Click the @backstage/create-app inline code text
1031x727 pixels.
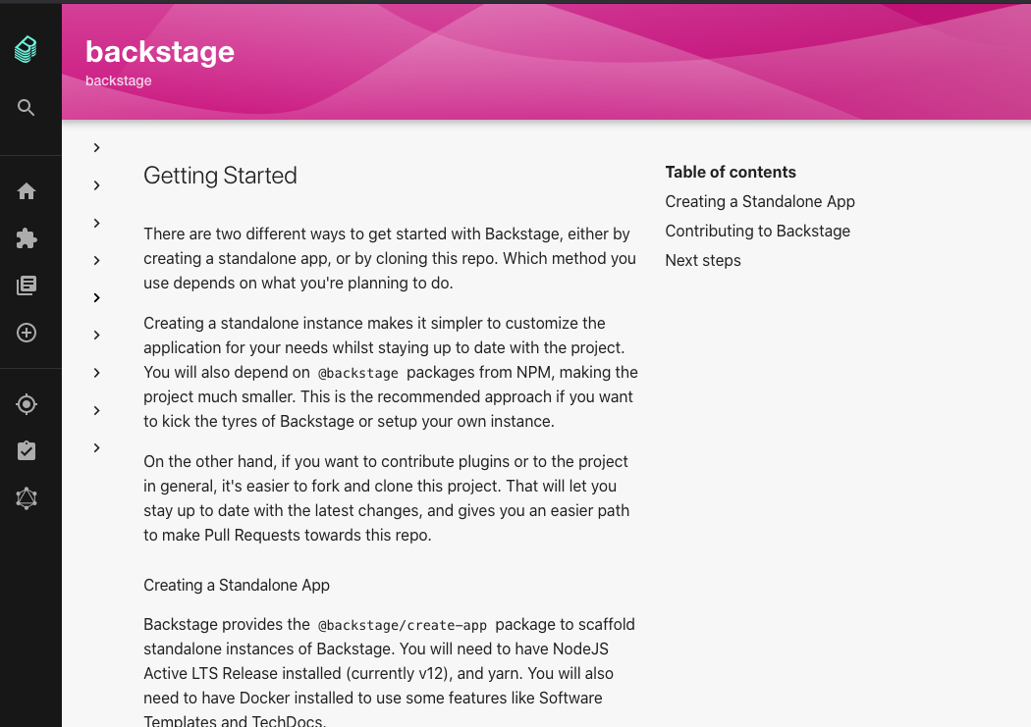pos(403,624)
